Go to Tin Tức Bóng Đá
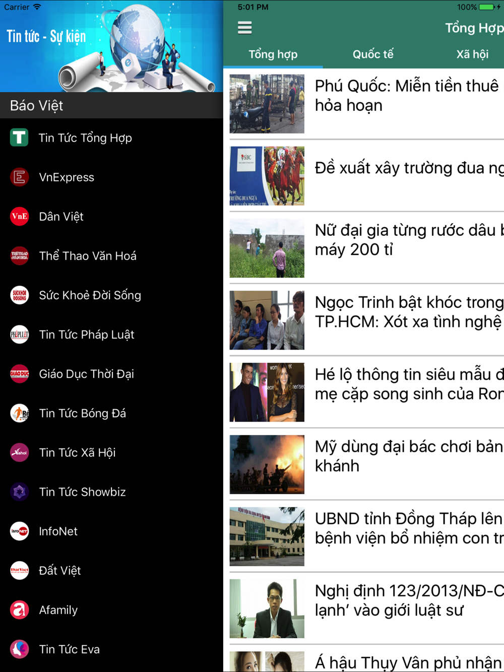 (x=111, y=413)
